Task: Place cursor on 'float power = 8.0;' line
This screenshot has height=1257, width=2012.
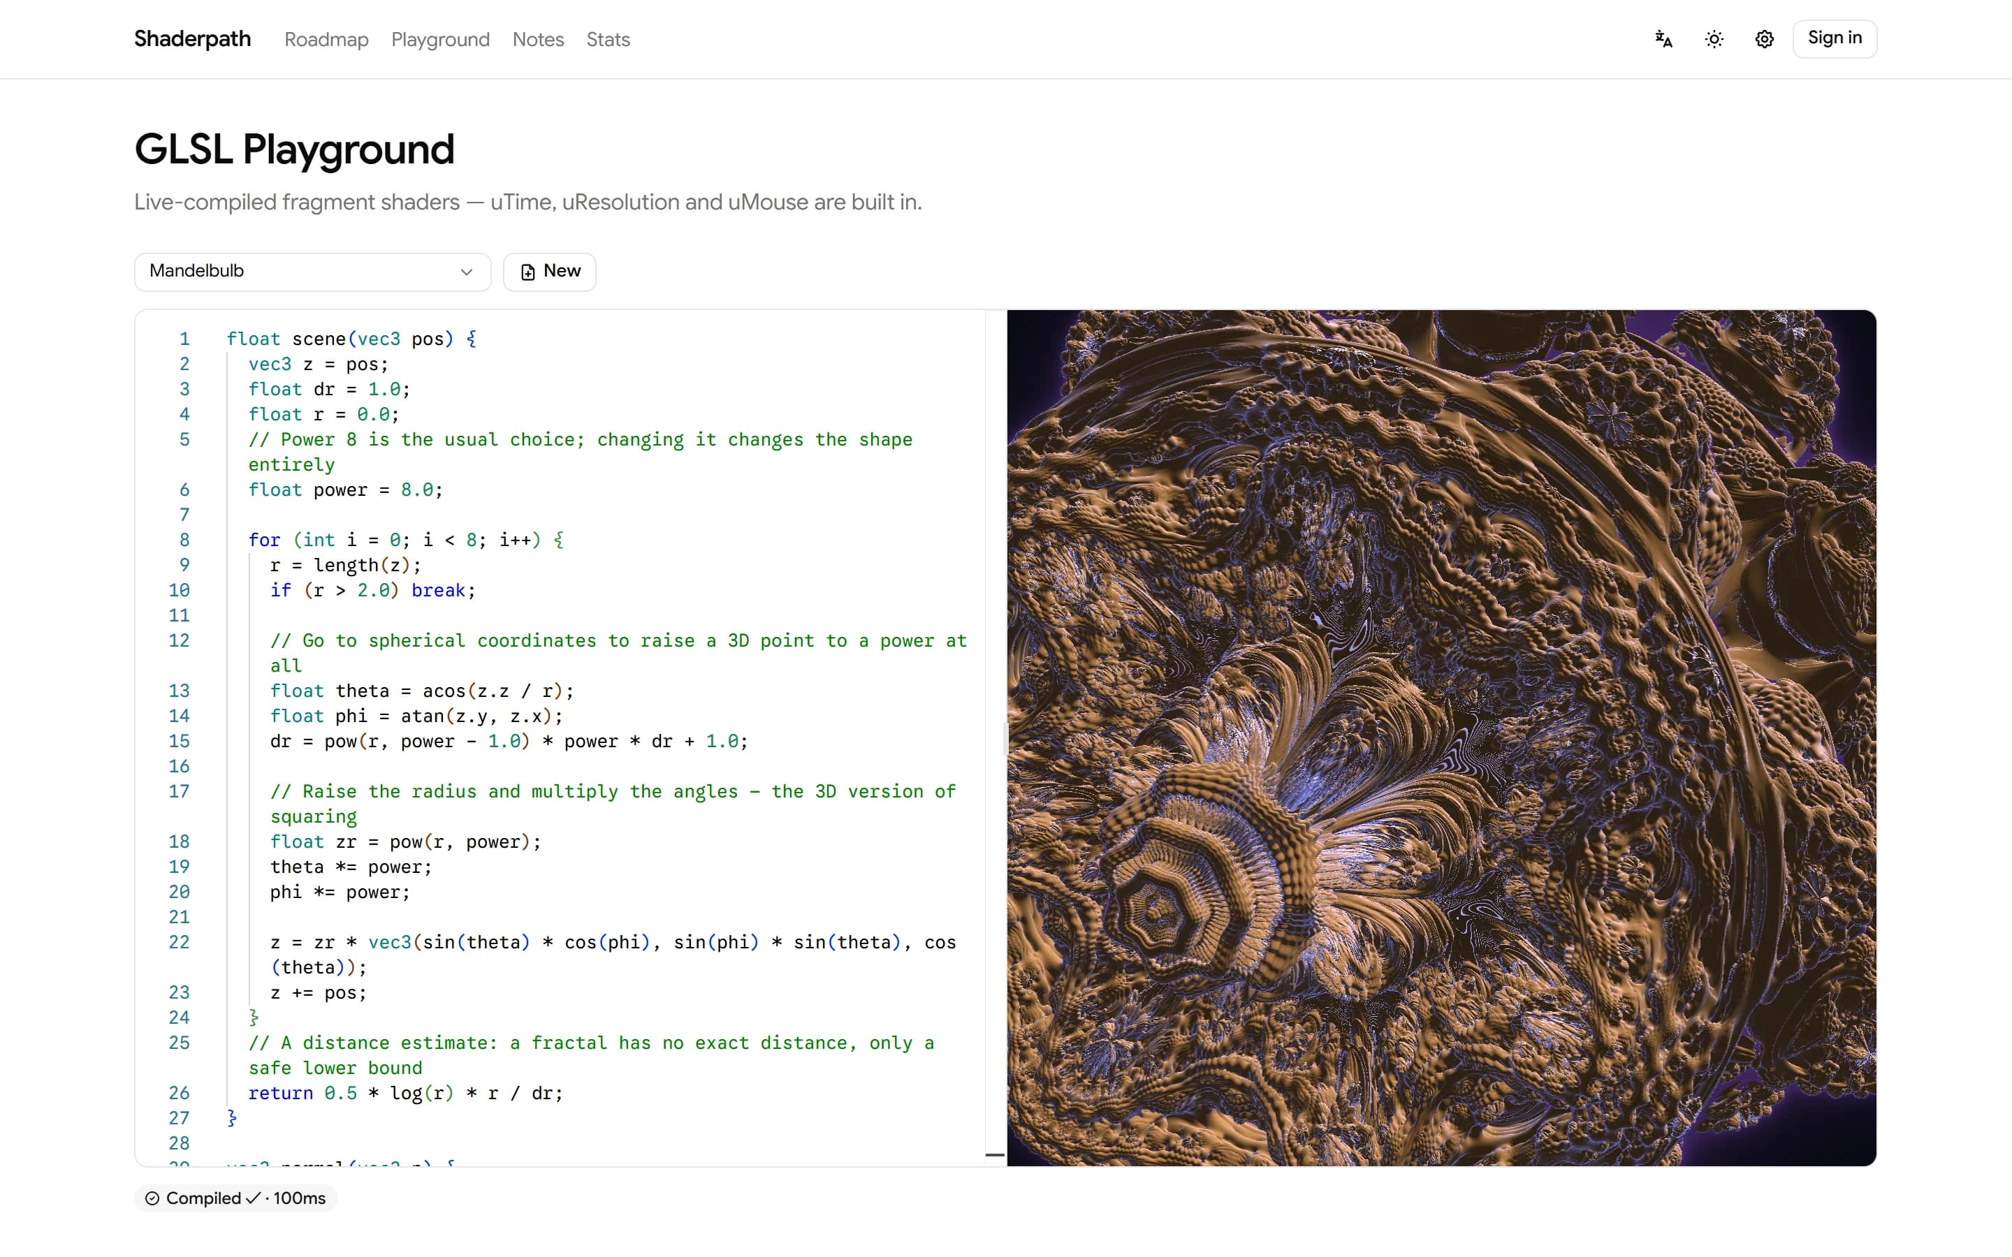Action: [346, 490]
